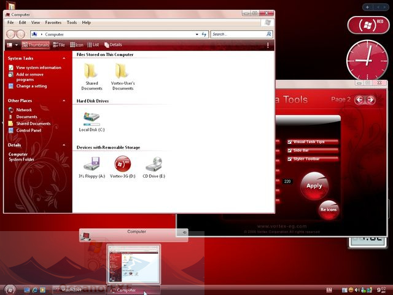
Task: Collapse the Details section
Action: (x=64, y=145)
